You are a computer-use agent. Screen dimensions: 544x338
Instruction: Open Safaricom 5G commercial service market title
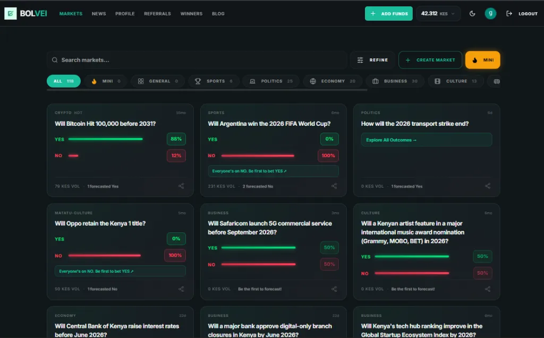(269, 228)
